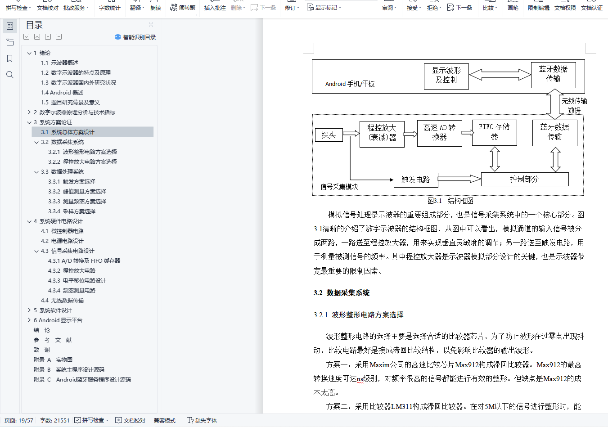Expand the '6 Android 显示平台' section
This screenshot has height=427, width=608.
(x=29, y=320)
